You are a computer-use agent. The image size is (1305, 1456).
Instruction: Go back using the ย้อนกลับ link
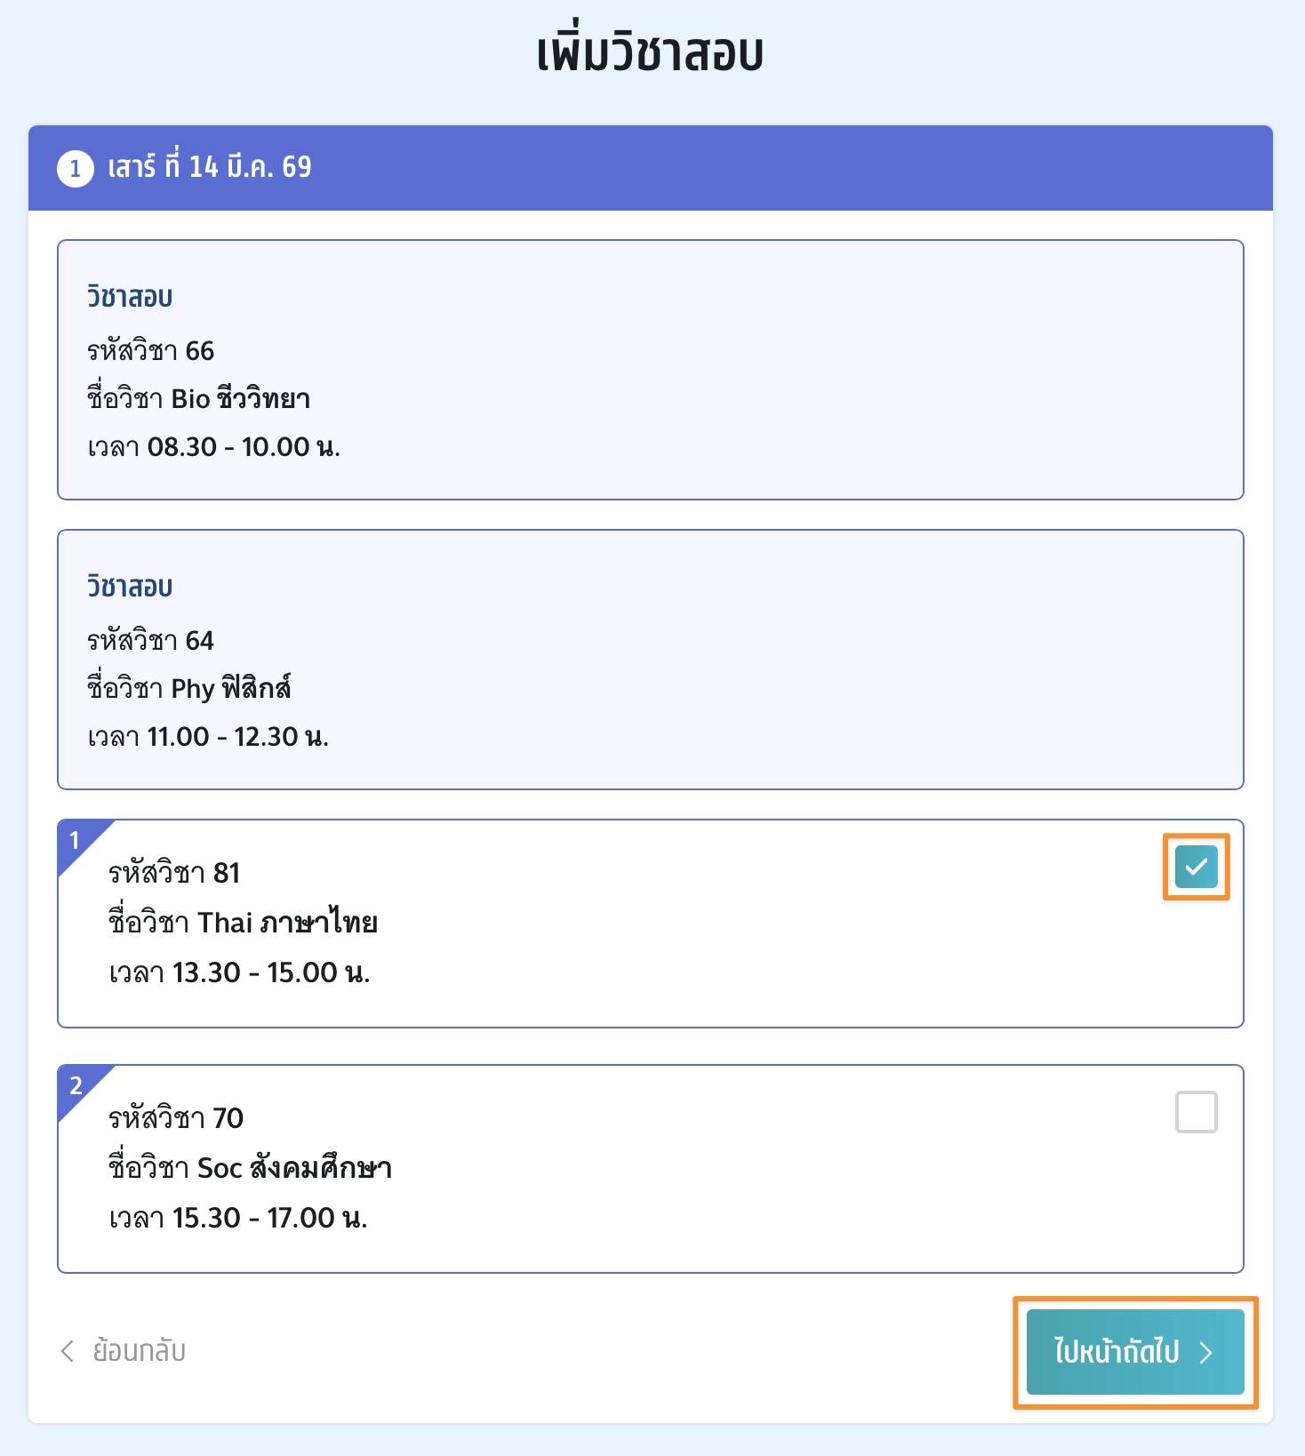click(139, 1351)
